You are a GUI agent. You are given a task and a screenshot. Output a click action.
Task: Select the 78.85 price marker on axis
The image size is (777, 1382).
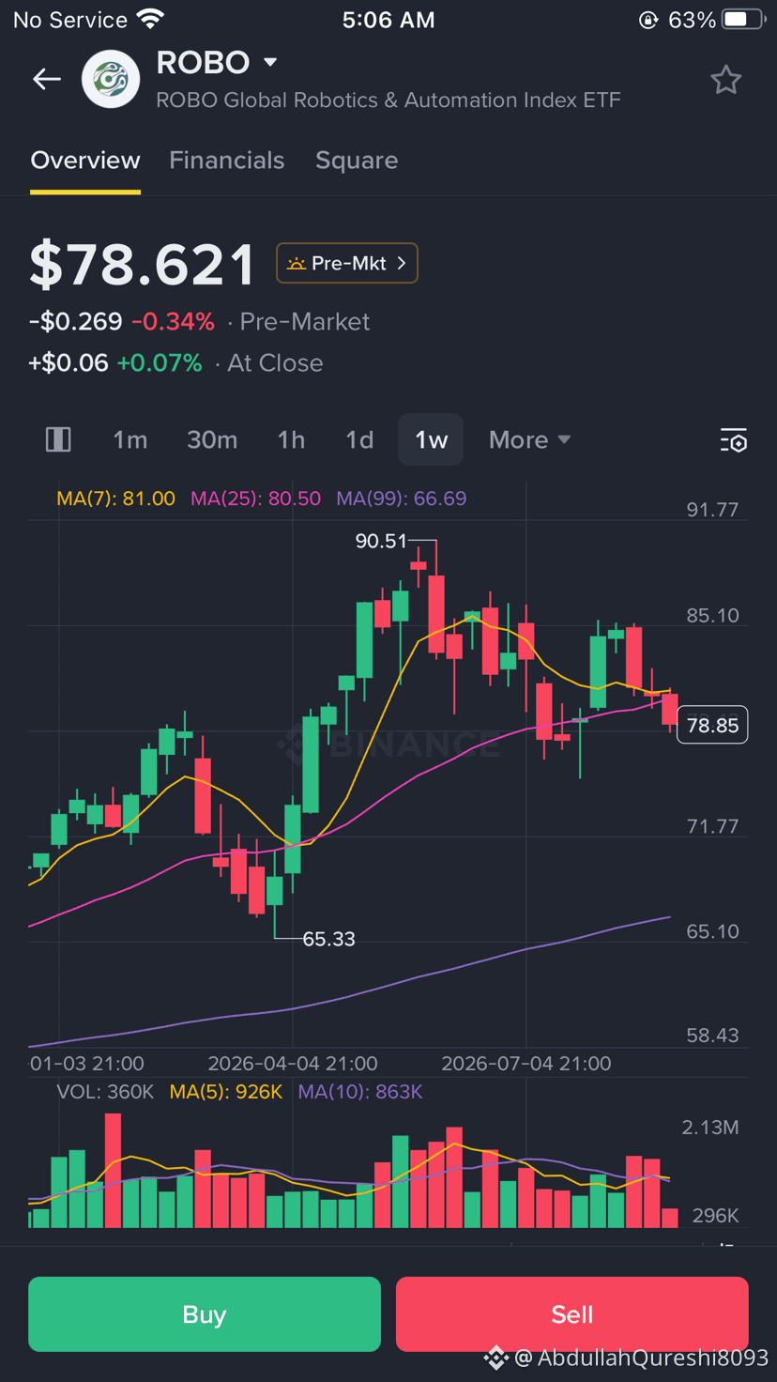click(712, 725)
